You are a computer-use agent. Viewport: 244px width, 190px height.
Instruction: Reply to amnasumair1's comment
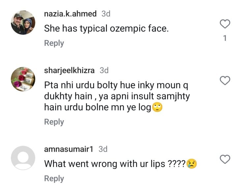(x=54, y=178)
